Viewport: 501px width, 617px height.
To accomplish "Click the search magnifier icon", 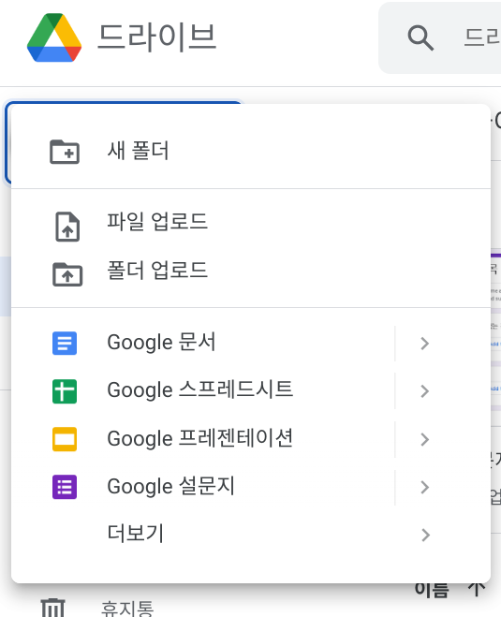I will [420, 38].
